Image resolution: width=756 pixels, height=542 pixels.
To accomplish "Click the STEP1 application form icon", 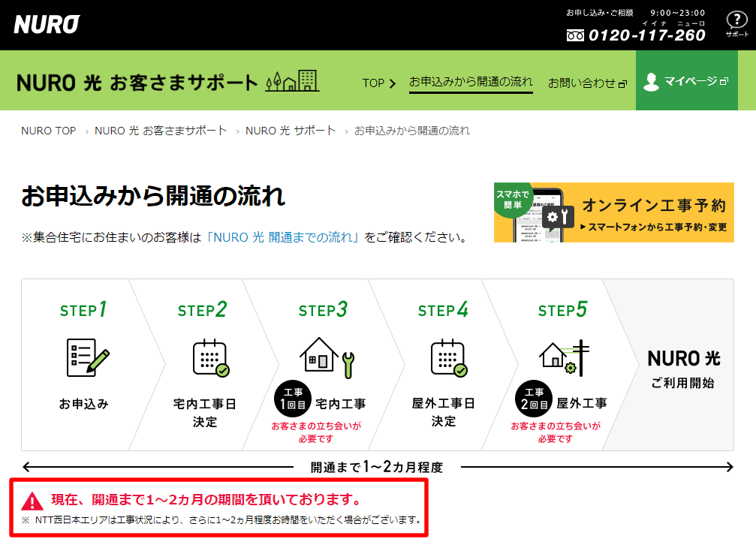I will 88,357.
